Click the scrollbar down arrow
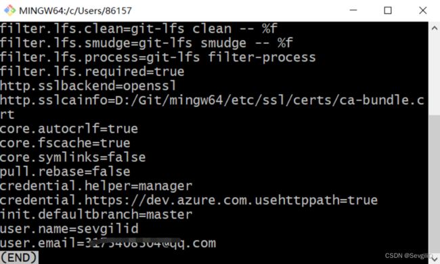Viewport: 440px width, 264px height. coord(435,257)
